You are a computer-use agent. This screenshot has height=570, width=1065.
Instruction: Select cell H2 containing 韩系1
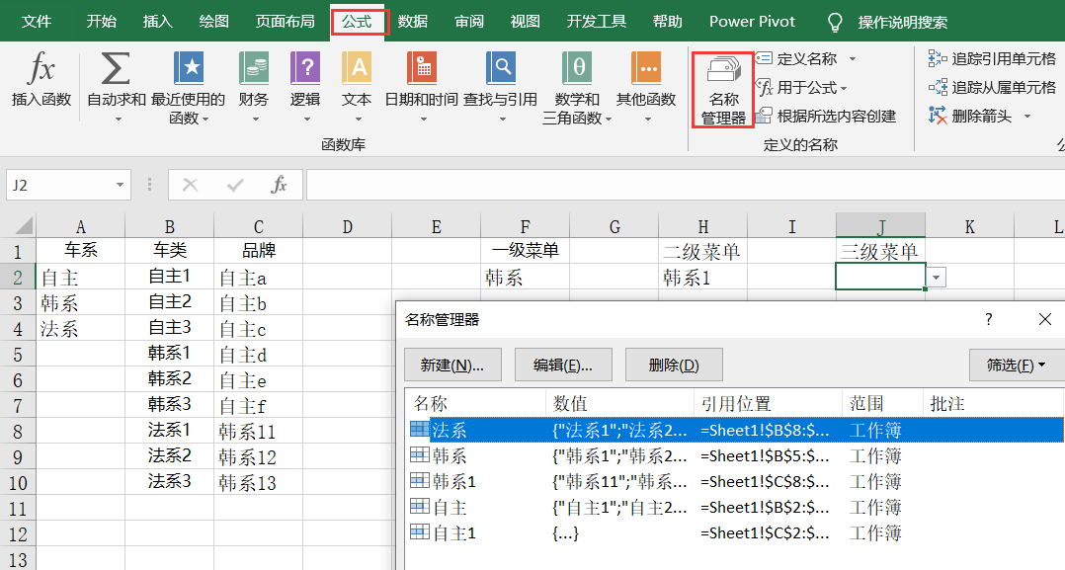tap(703, 278)
